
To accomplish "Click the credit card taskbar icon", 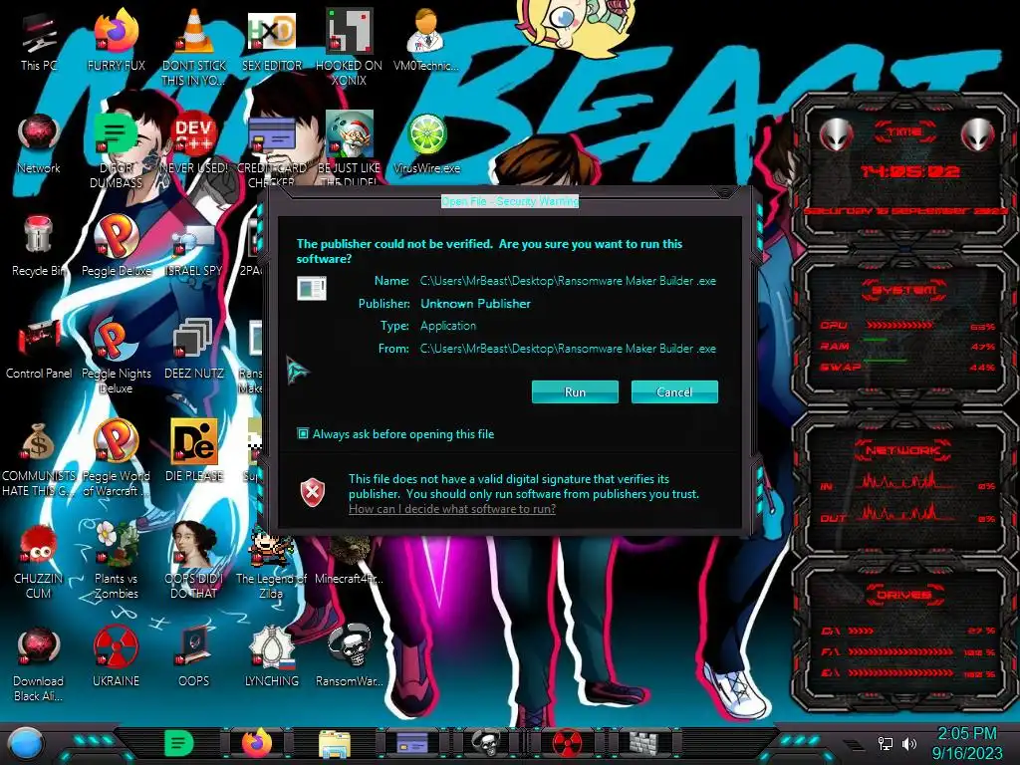I will 412,743.
